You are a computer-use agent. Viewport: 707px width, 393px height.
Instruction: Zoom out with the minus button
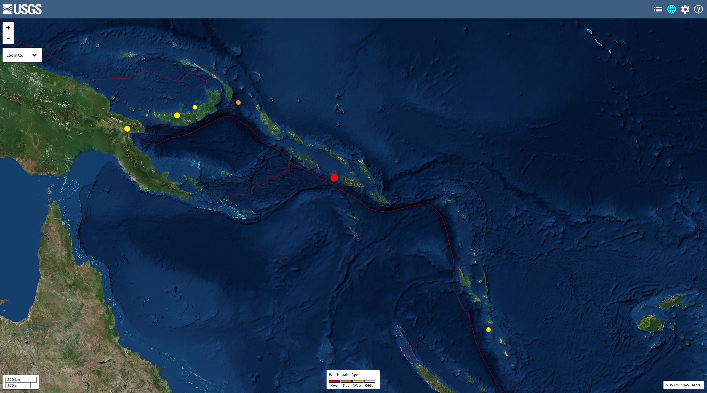(x=8, y=39)
